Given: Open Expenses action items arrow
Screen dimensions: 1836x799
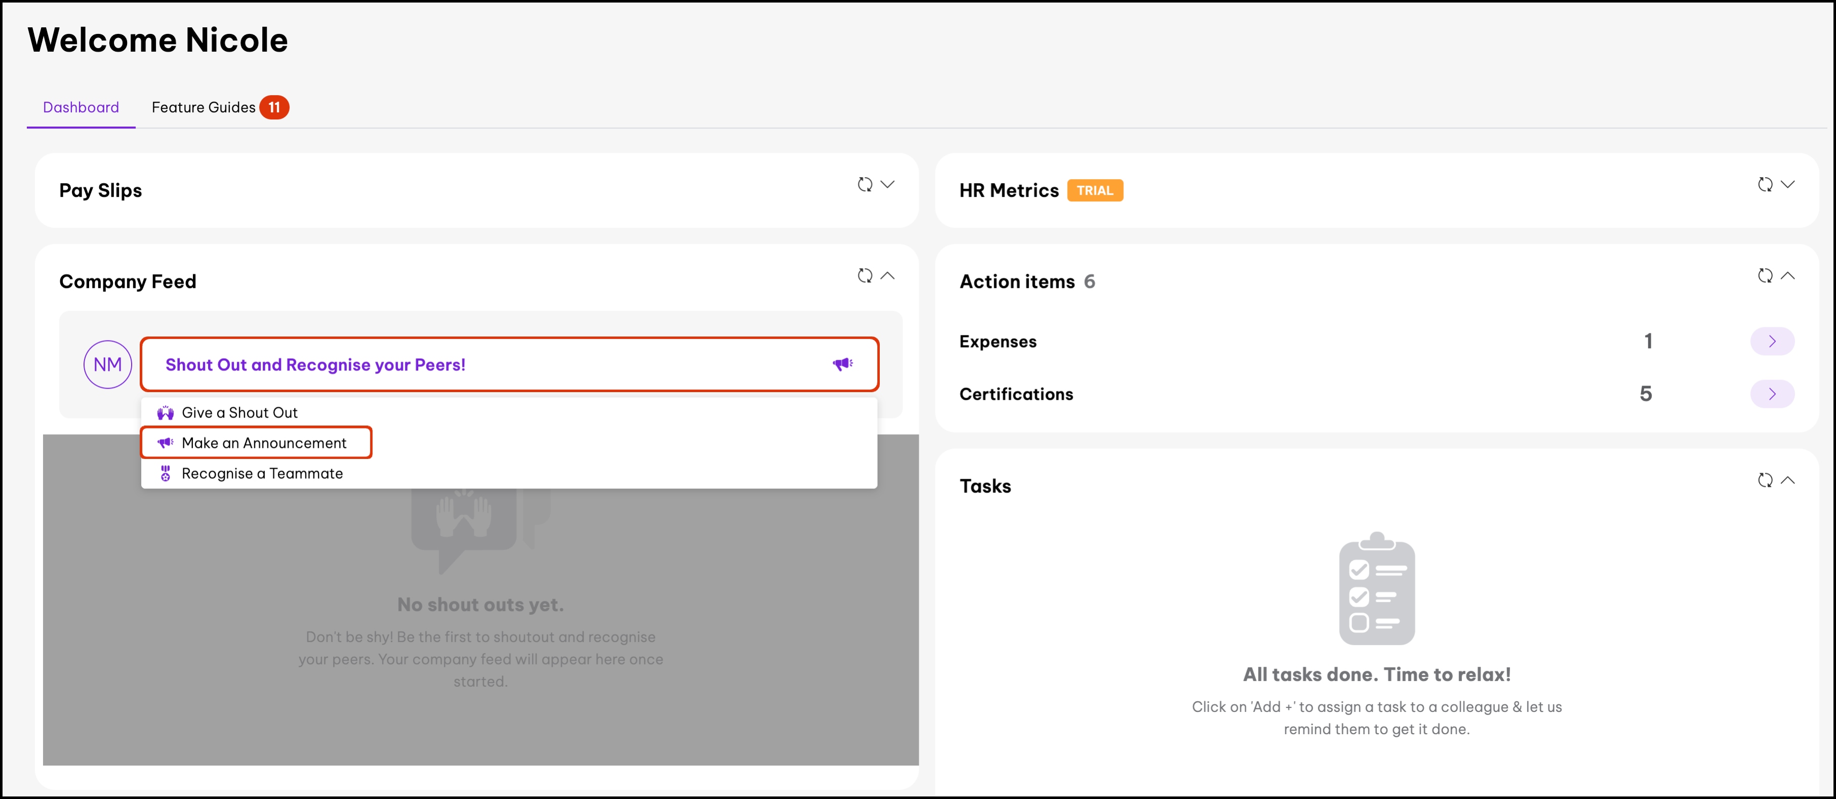Looking at the screenshot, I should [x=1772, y=342].
